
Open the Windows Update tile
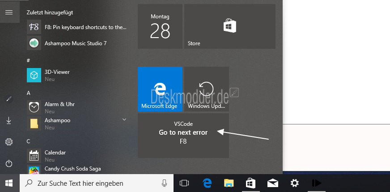click(x=207, y=89)
